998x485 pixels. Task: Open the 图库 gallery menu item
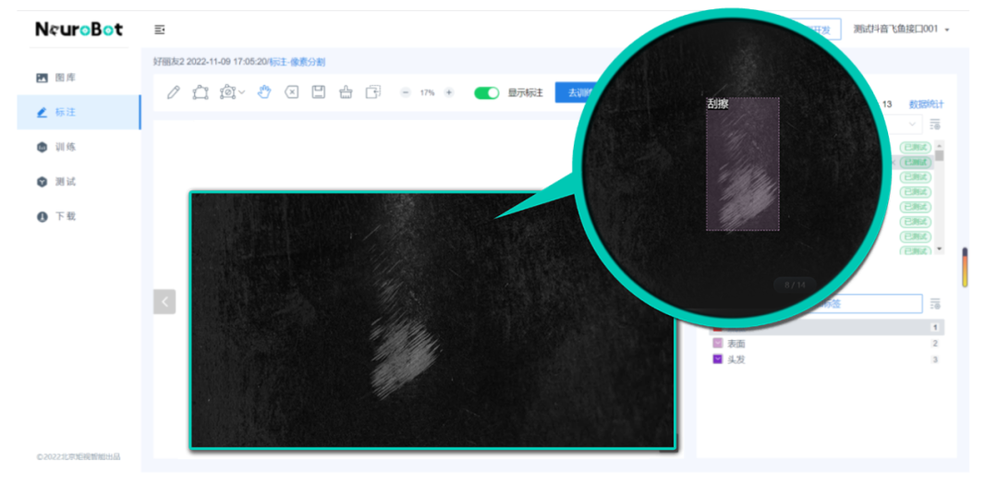tap(79, 78)
